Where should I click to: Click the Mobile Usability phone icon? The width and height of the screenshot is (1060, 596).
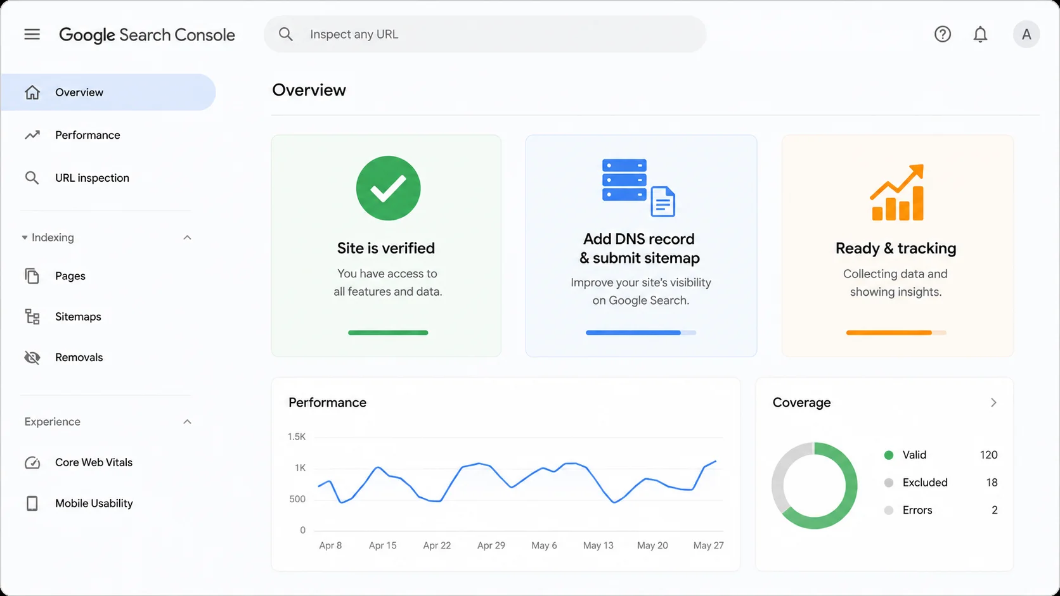(x=32, y=504)
